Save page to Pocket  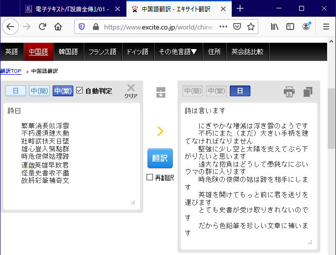237,27
